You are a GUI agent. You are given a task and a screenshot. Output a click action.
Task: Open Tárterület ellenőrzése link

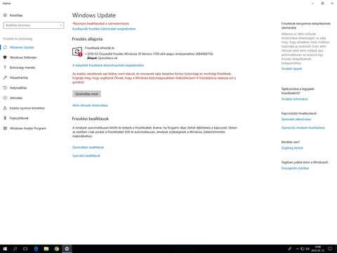(296, 119)
